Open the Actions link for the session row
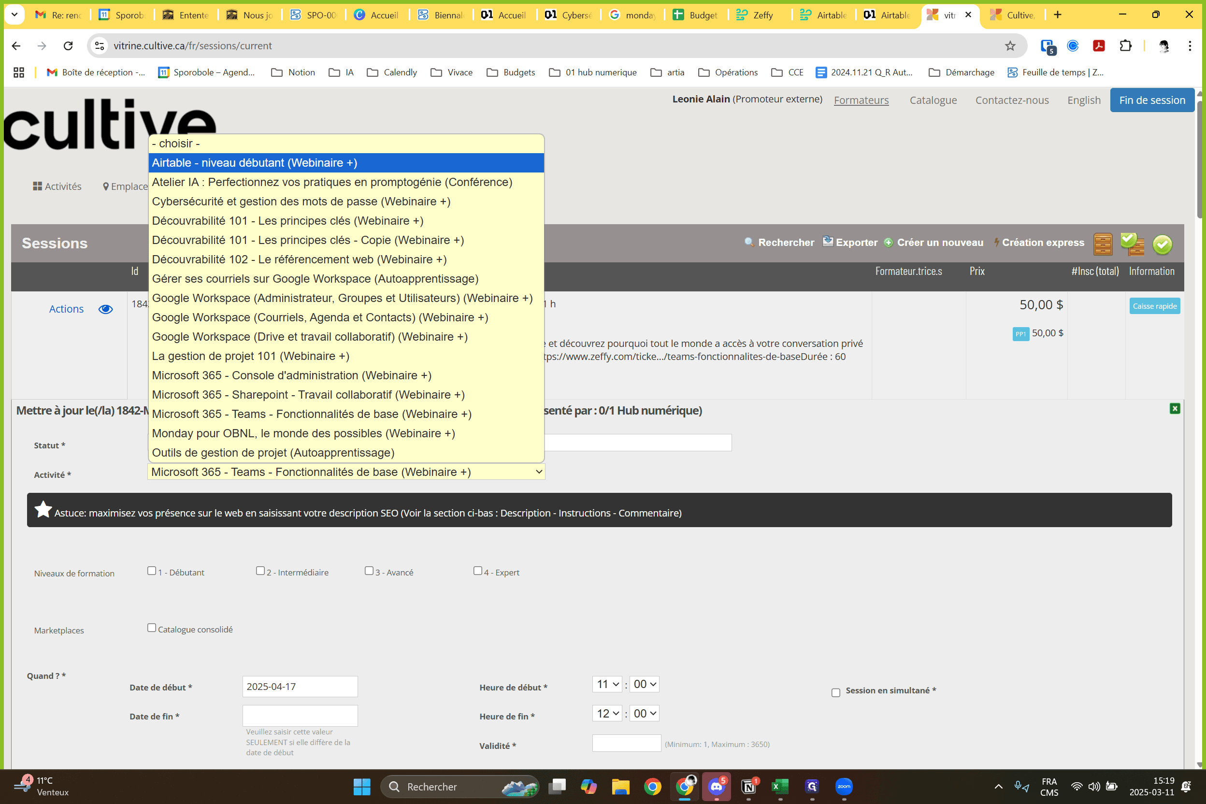This screenshot has height=804, width=1206. click(66, 309)
